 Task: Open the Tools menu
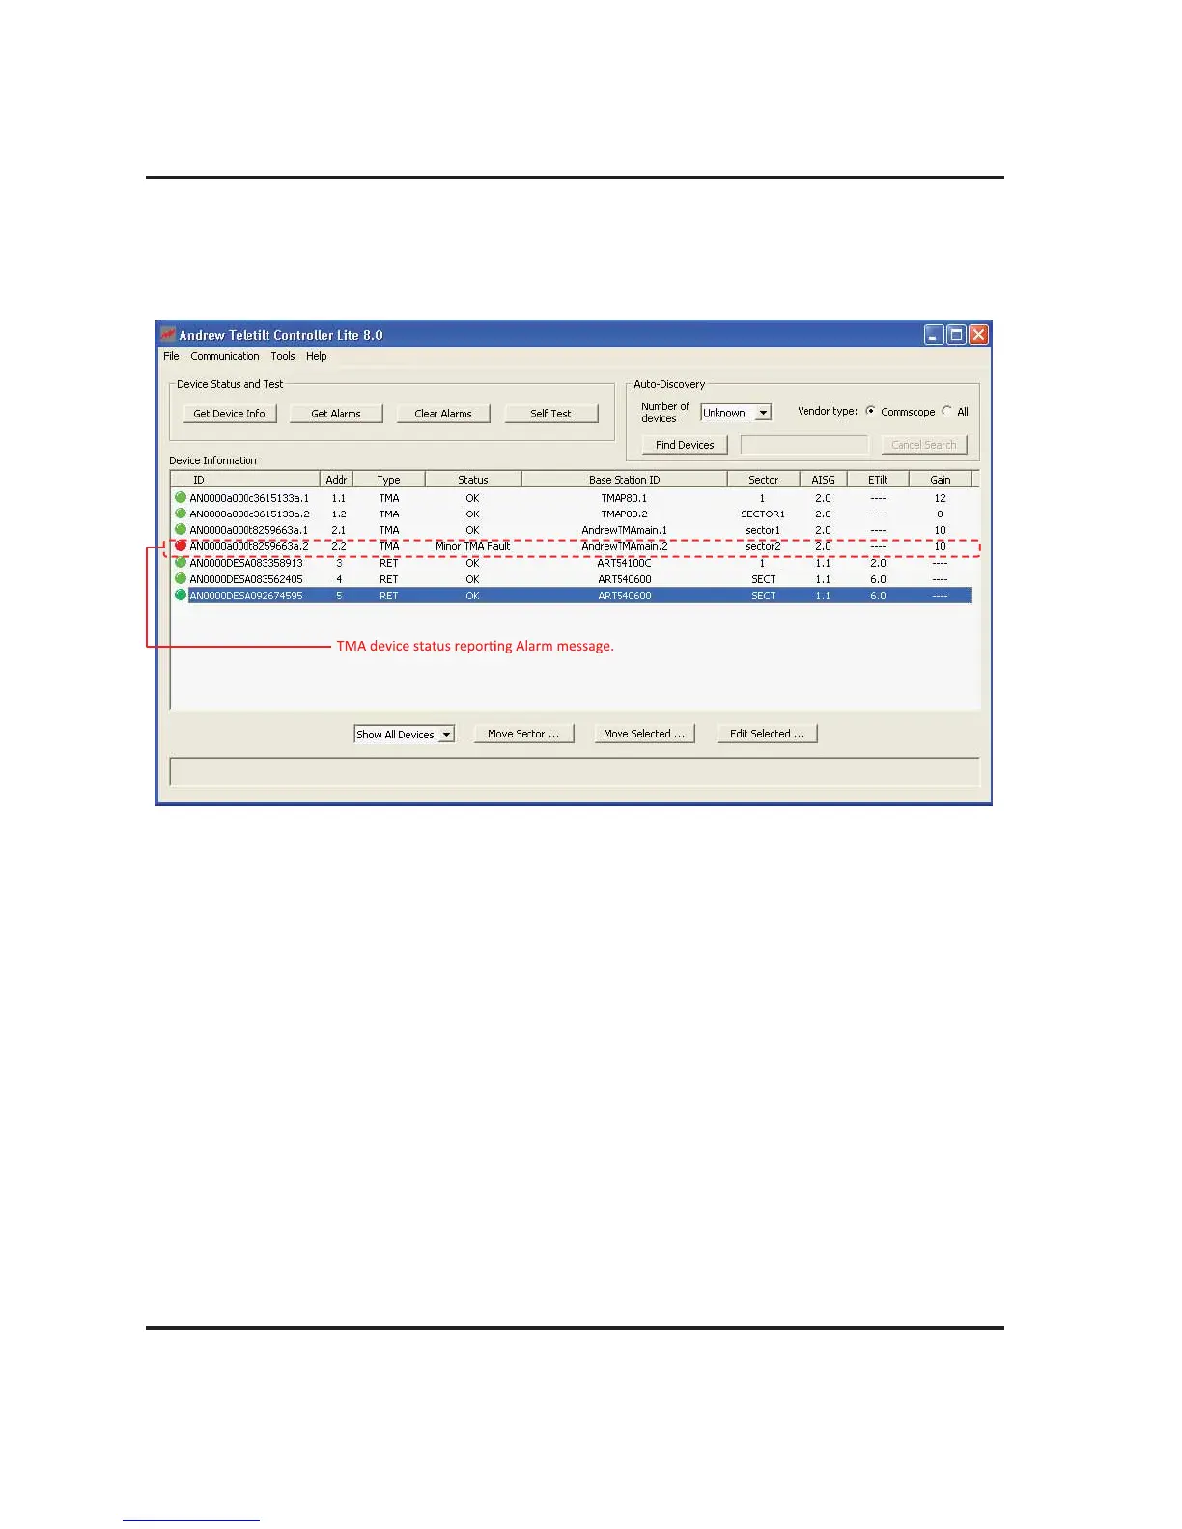(283, 356)
